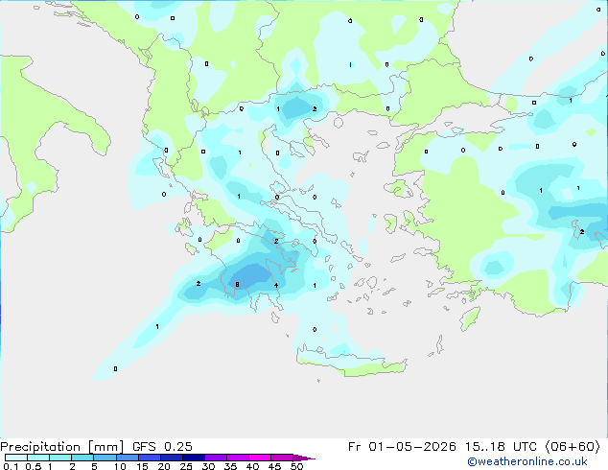
Task: Choose the 10–15 mm legend color swatch
Action: click(127, 458)
